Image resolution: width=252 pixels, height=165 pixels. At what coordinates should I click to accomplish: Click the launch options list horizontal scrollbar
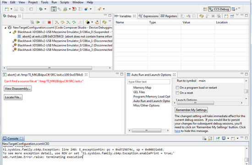click(x=147, y=131)
